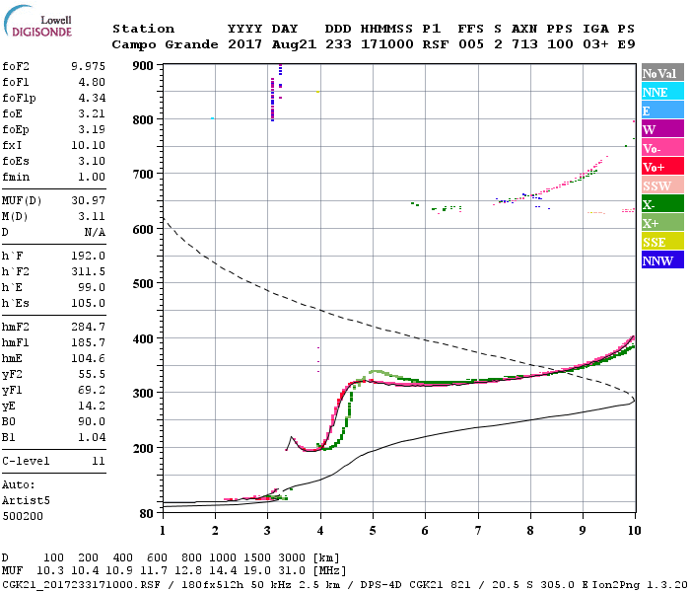This screenshot has height=592, width=690.
Task: Select the 3000 km distance value
Action: (292, 558)
